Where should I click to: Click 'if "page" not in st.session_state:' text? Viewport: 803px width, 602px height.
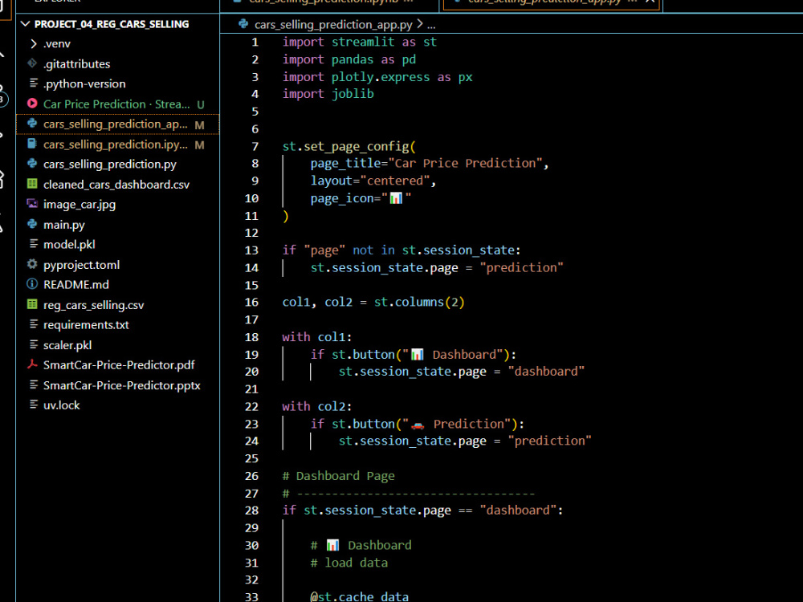[401, 250]
